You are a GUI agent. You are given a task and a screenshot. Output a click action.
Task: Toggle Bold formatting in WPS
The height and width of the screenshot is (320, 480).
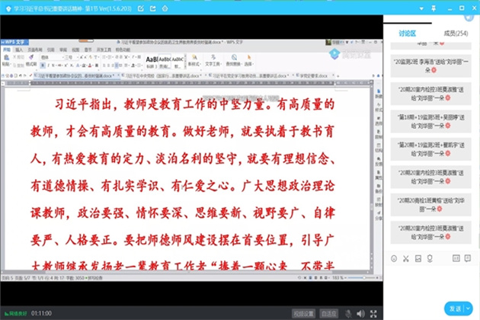[x=43, y=66]
